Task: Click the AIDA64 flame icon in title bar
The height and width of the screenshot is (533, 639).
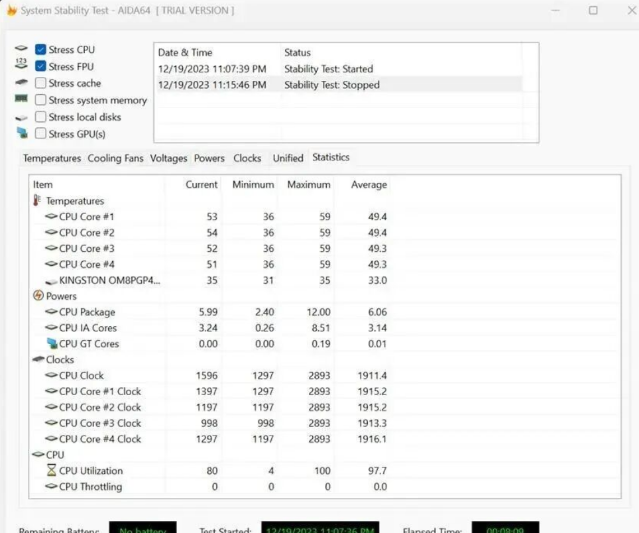Action: tap(11, 11)
